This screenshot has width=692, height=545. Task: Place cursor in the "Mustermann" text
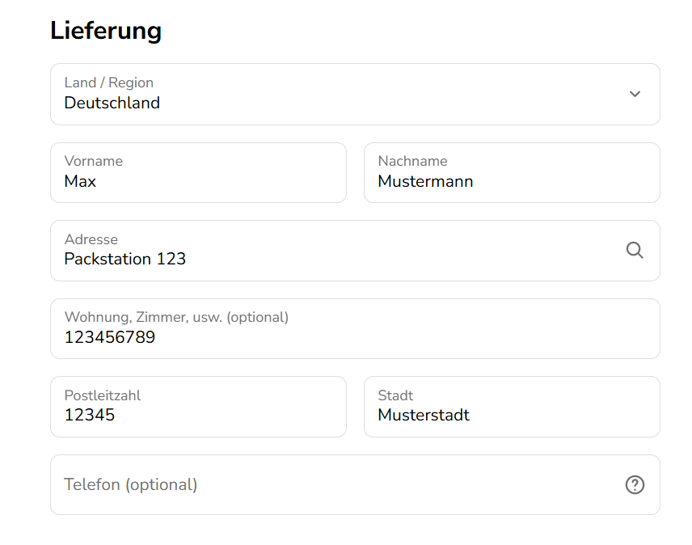[425, 181]
